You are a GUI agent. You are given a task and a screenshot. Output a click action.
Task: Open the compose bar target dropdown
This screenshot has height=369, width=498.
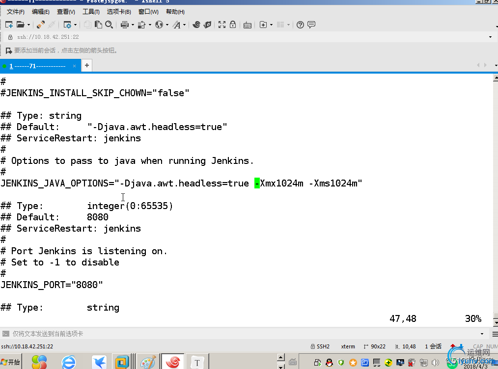pos(482,334)
